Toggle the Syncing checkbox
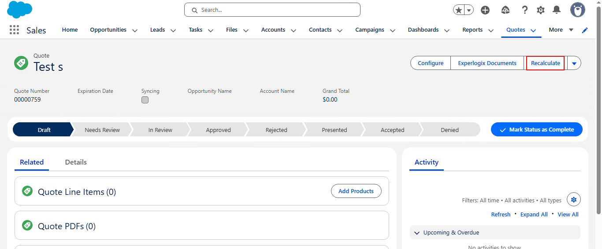The height and width of the screenshot is (249, 602). (x=145, y=100)
